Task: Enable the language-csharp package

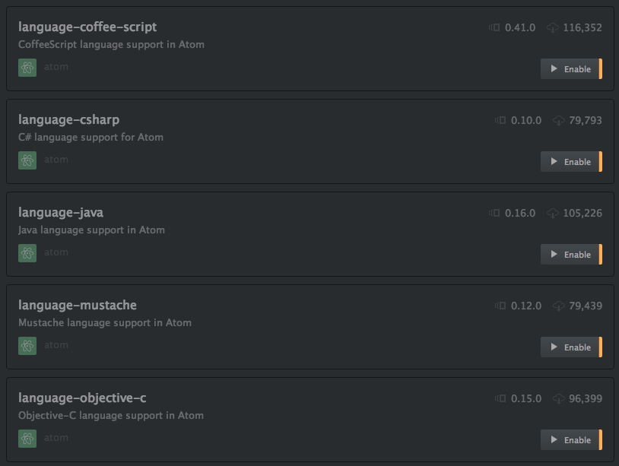Action: tap(571, 162)
